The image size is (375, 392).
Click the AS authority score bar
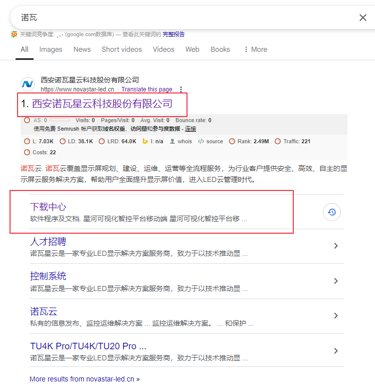pyautogui.click(x=60, y=120)
